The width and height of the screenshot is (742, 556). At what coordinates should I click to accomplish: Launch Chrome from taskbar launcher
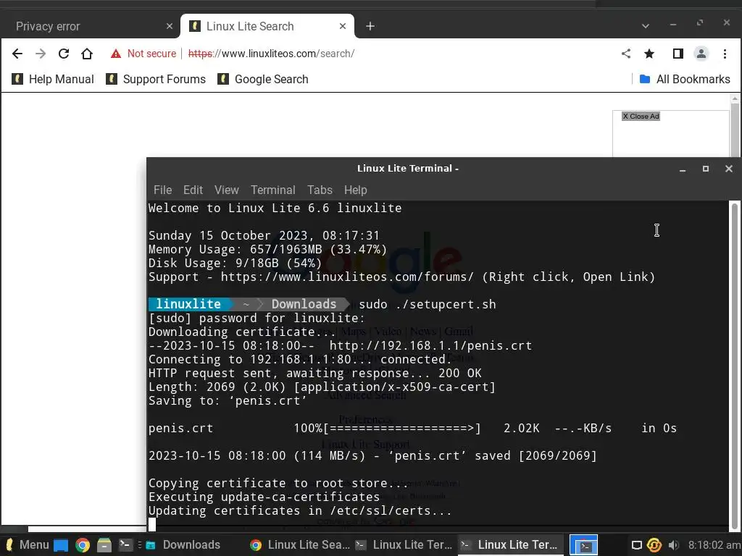[x=83, y=545]
